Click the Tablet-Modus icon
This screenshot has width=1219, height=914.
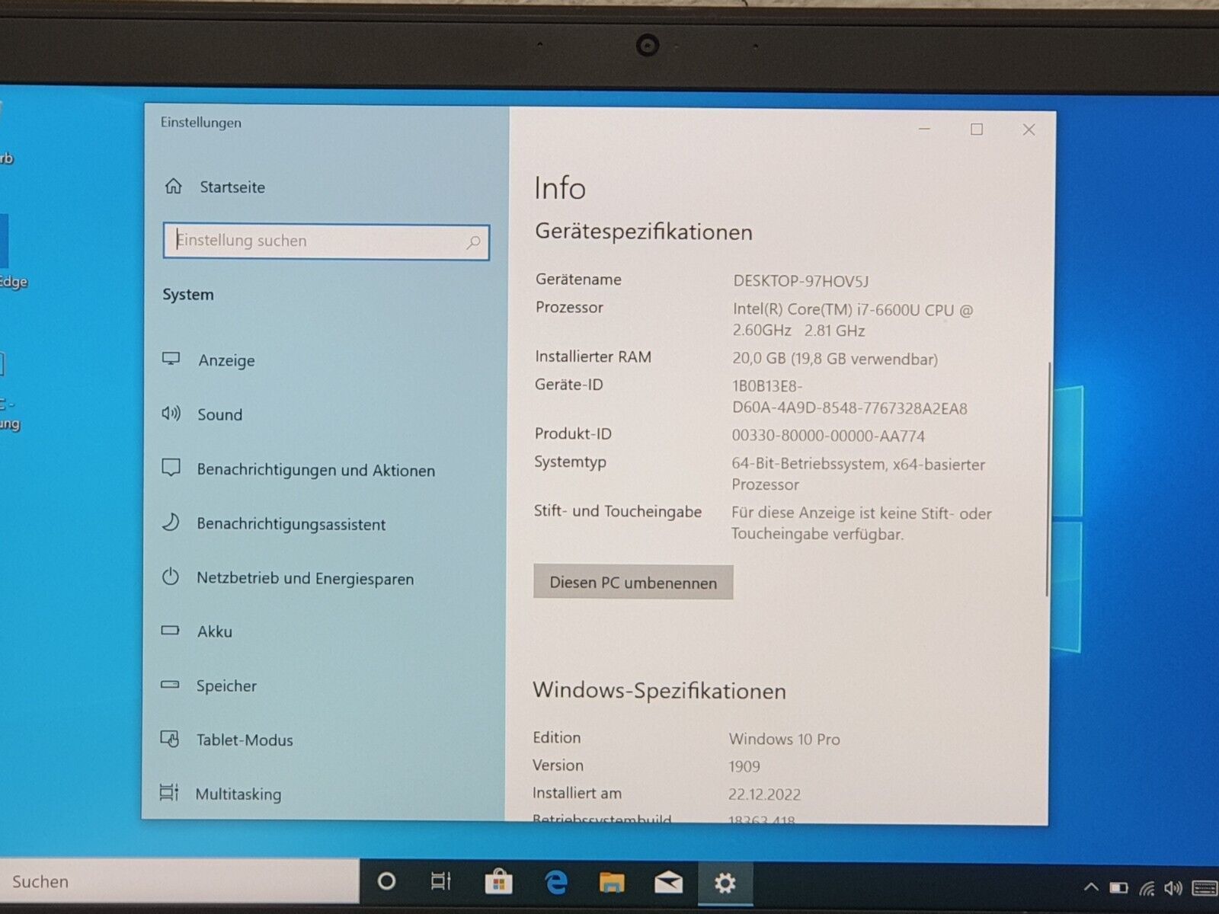170,739
